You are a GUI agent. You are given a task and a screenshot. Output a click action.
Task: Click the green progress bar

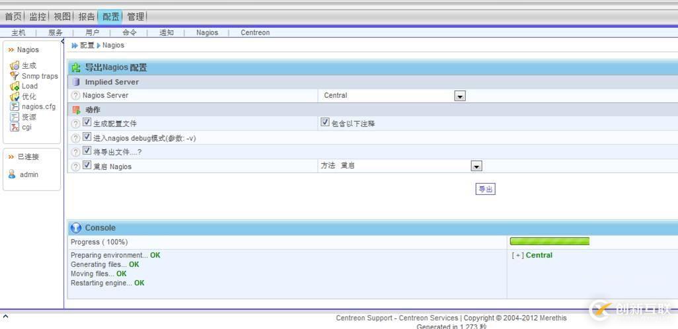(550, 241)
